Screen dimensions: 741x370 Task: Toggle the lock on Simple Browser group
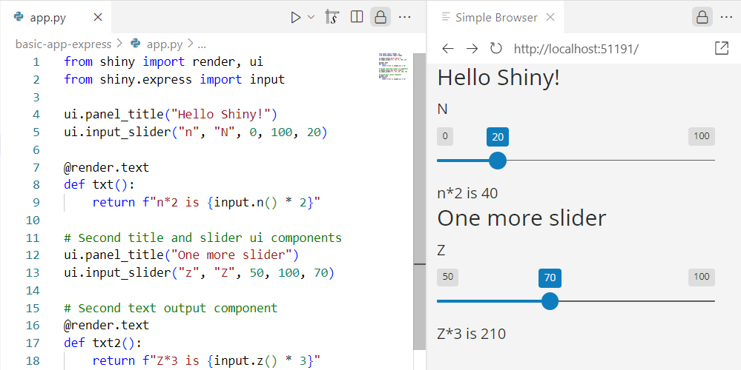[x=702, y=17]
